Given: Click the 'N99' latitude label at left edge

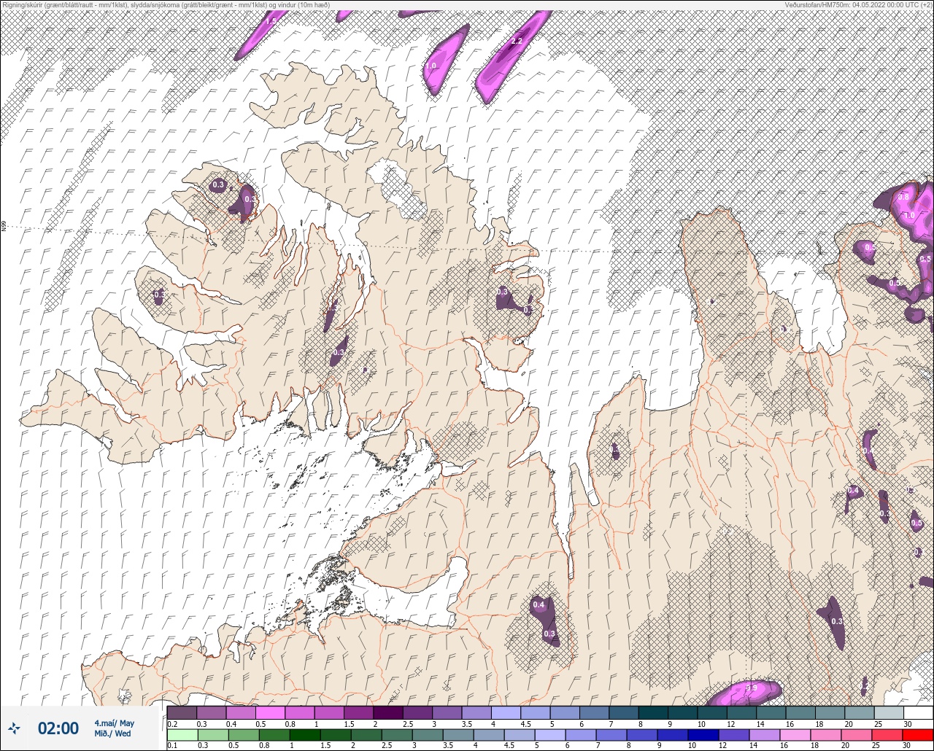Looking at the screenshot, I should 4,227.
